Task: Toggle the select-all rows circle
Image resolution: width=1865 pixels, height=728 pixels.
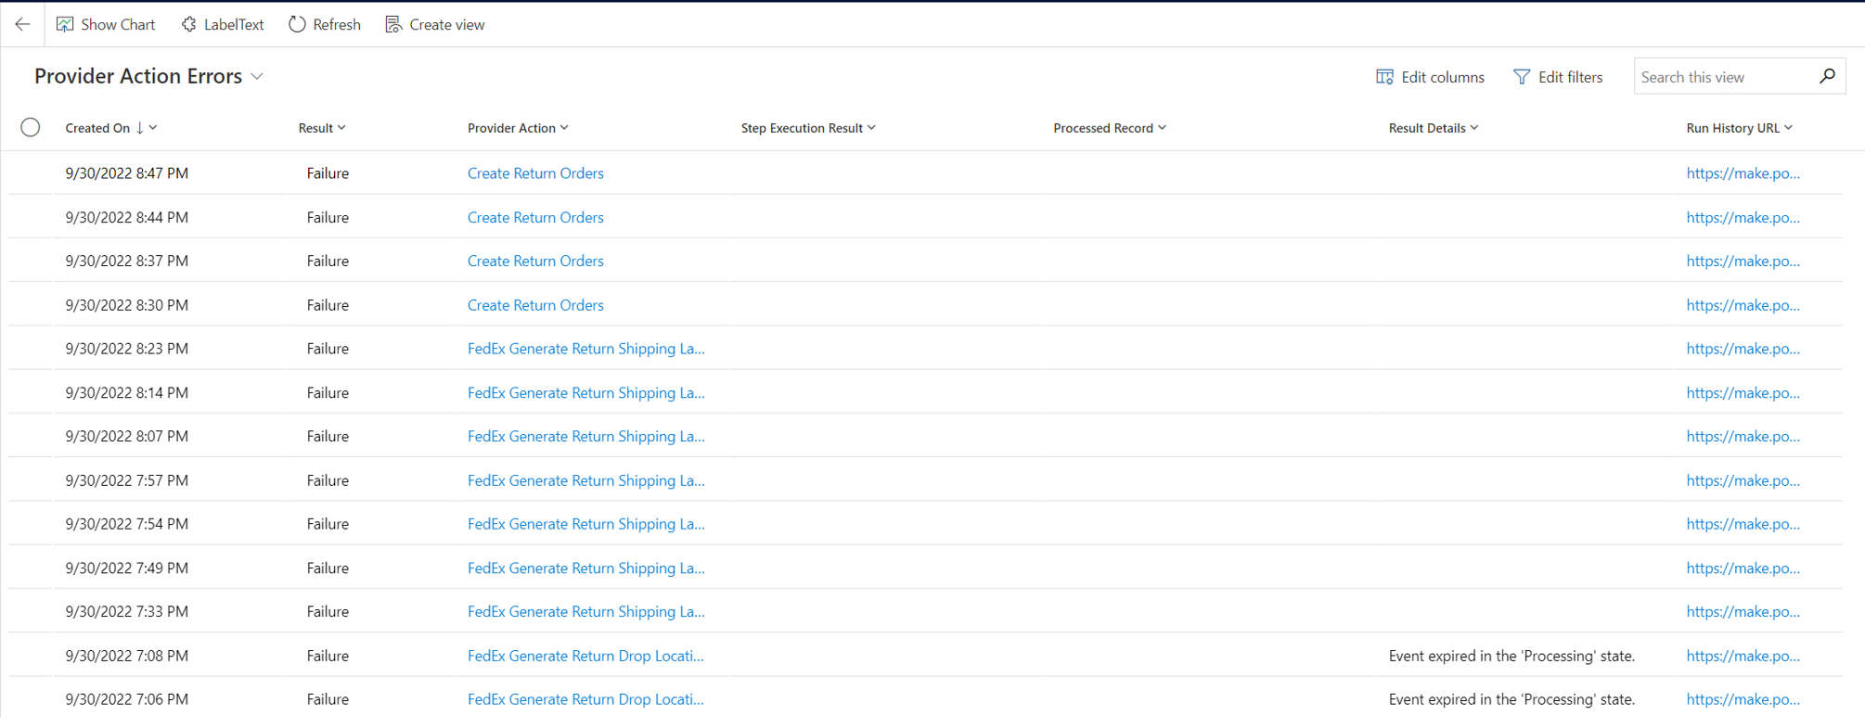Action: pyautogui.click(x=31, y=127)
